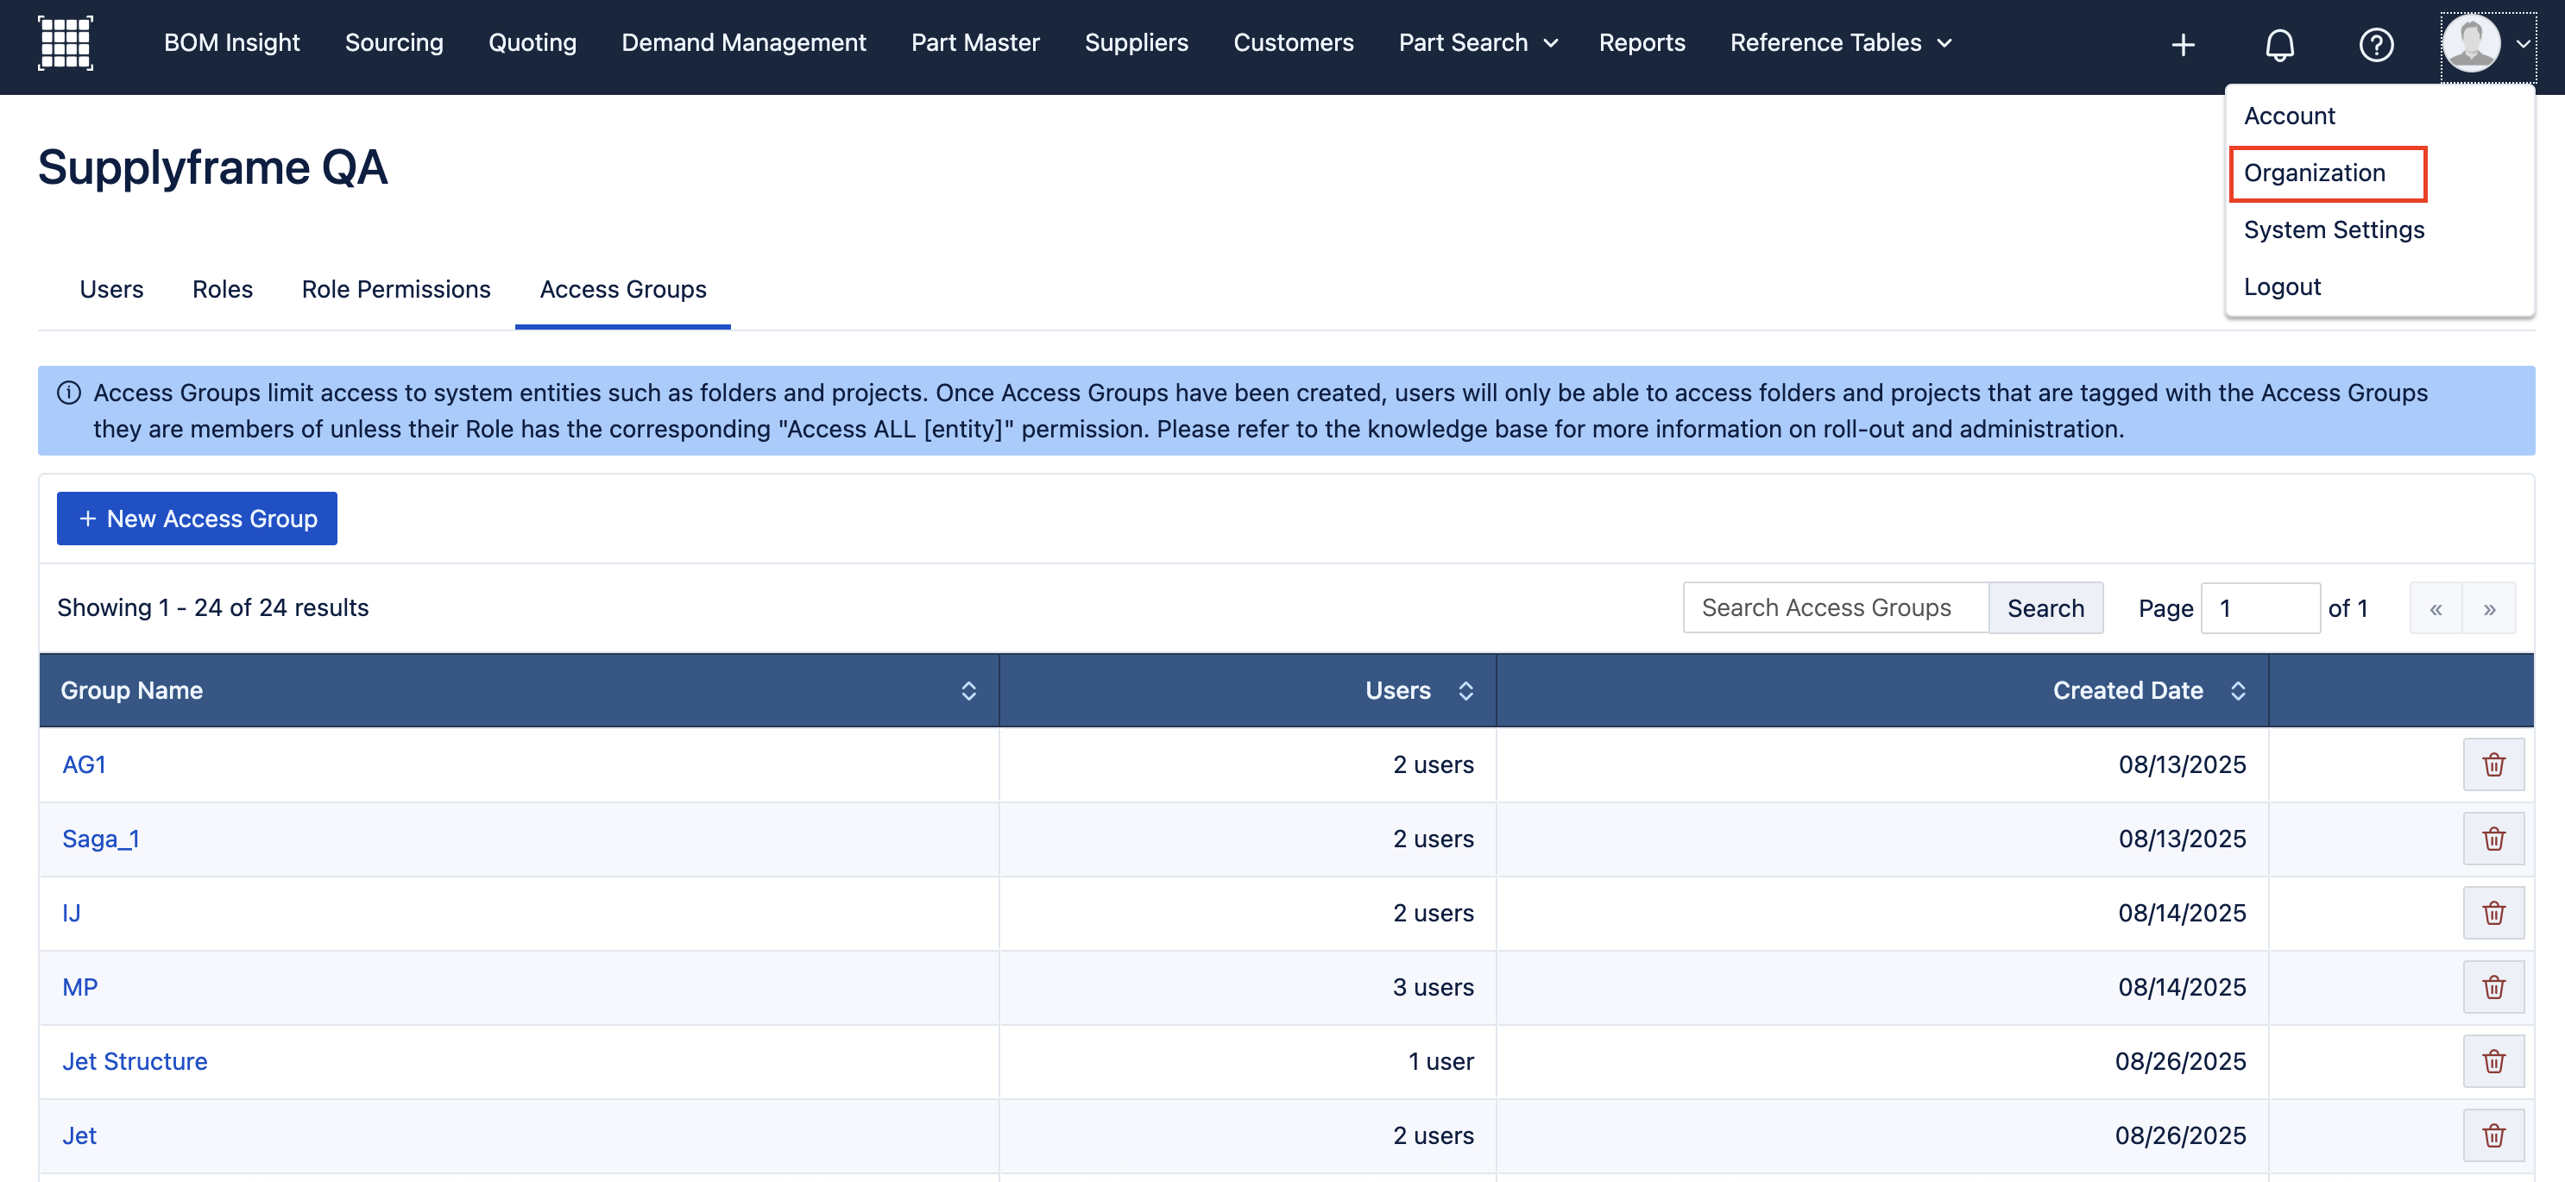Open the Saga_1 group link
Screen dimensions: 2565x1182
click(101, 839)
